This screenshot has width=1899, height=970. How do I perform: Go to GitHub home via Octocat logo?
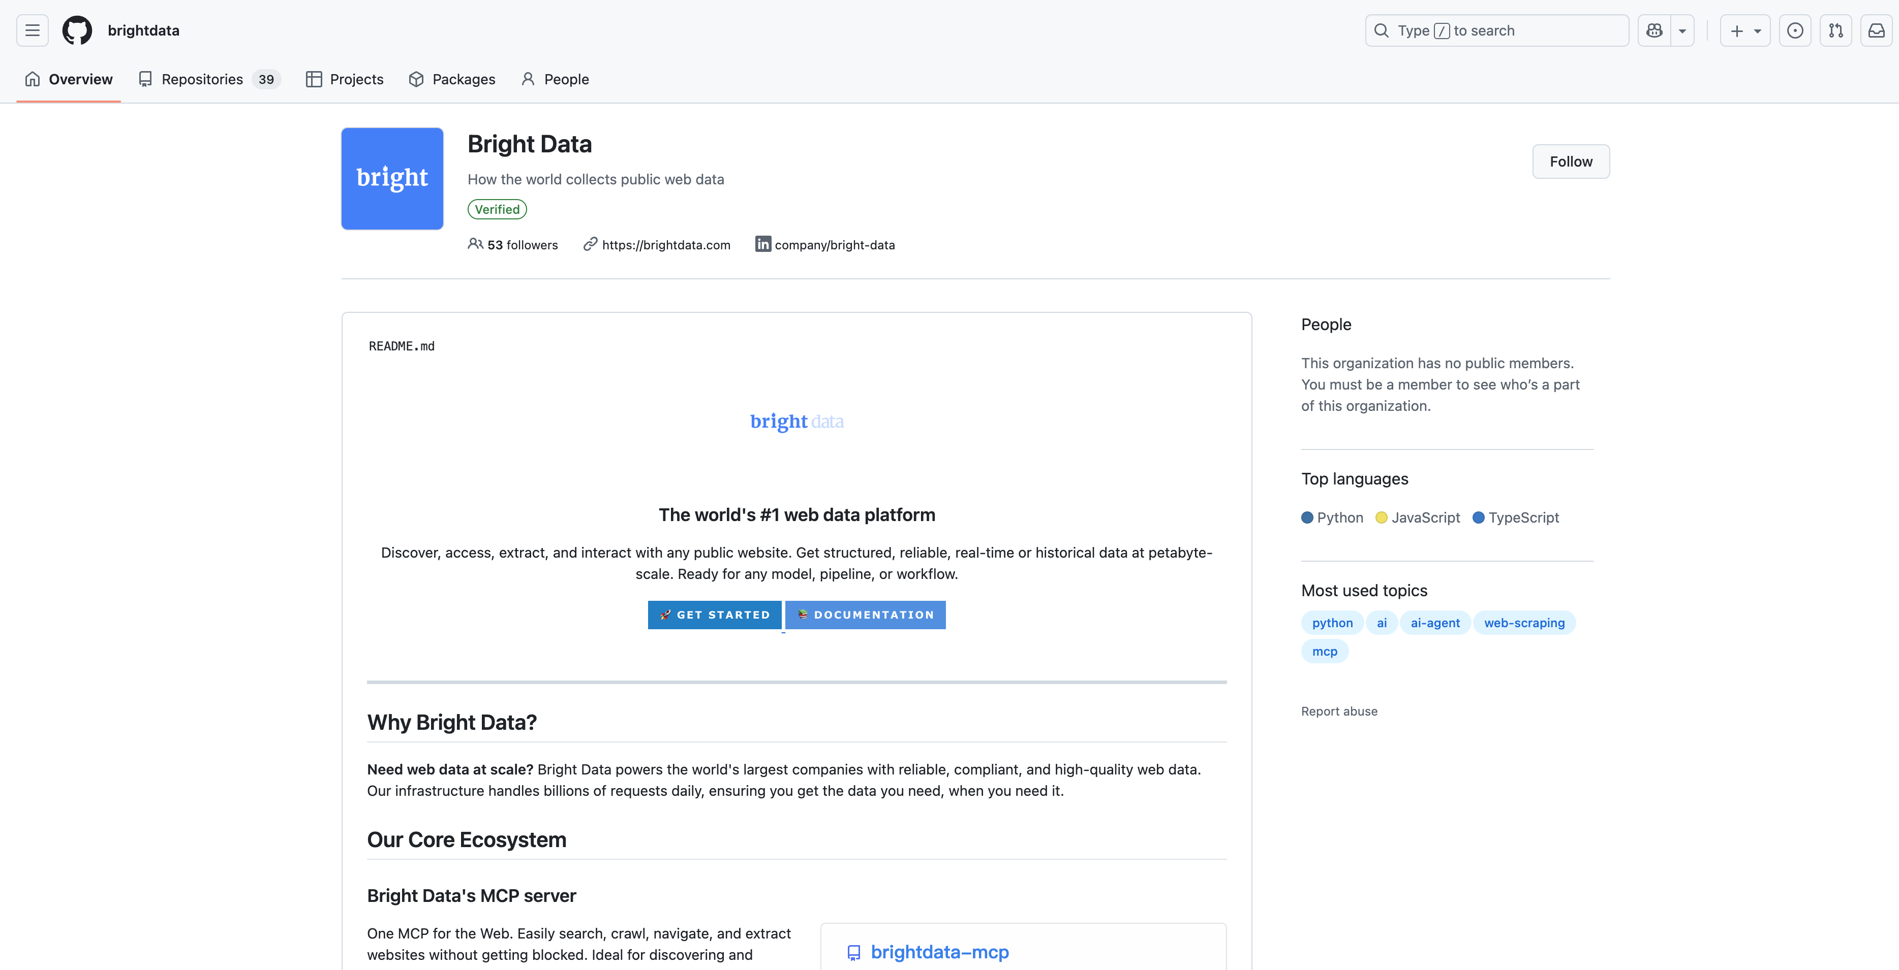(x=77, y=30)
